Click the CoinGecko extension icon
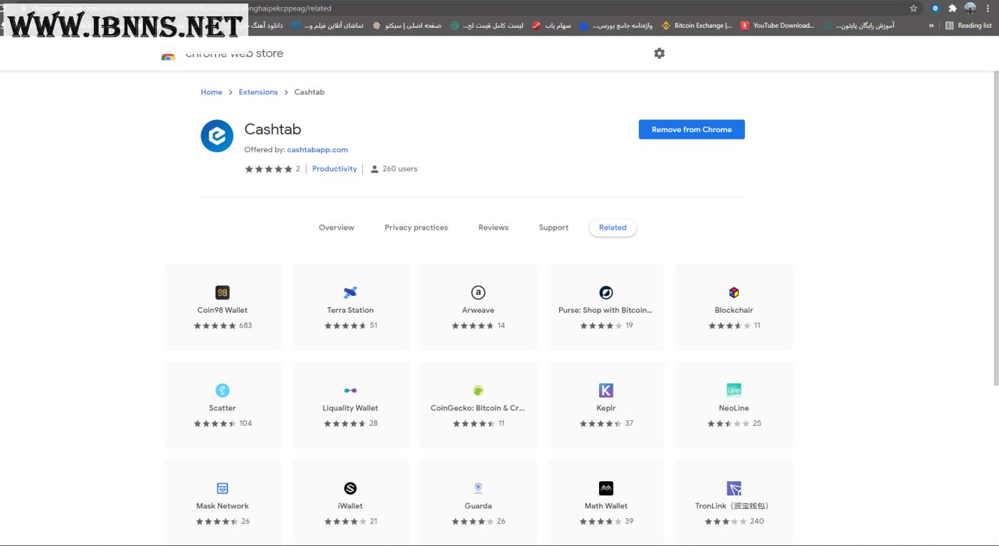Screen dimensions: 999x546 [478, 390]
